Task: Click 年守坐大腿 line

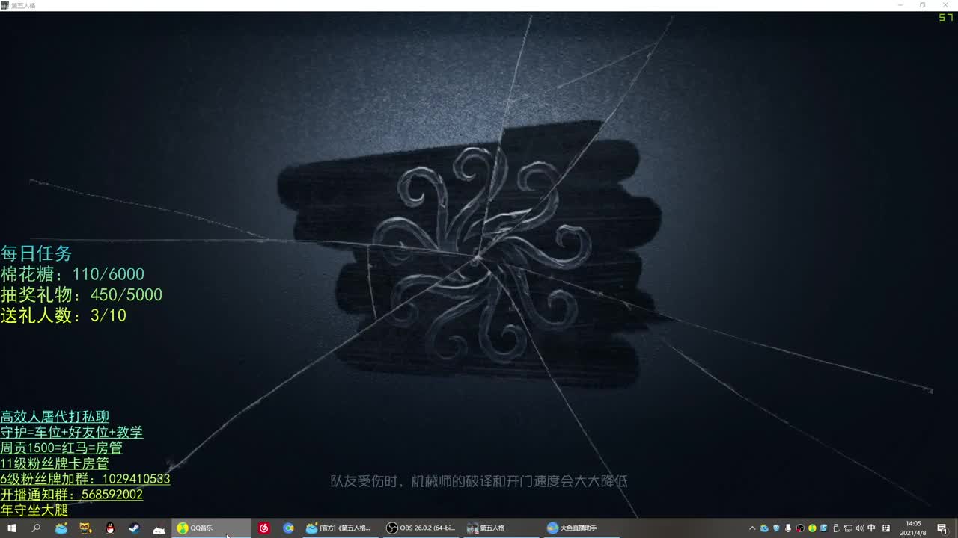Action: click(x=34, y=510)
